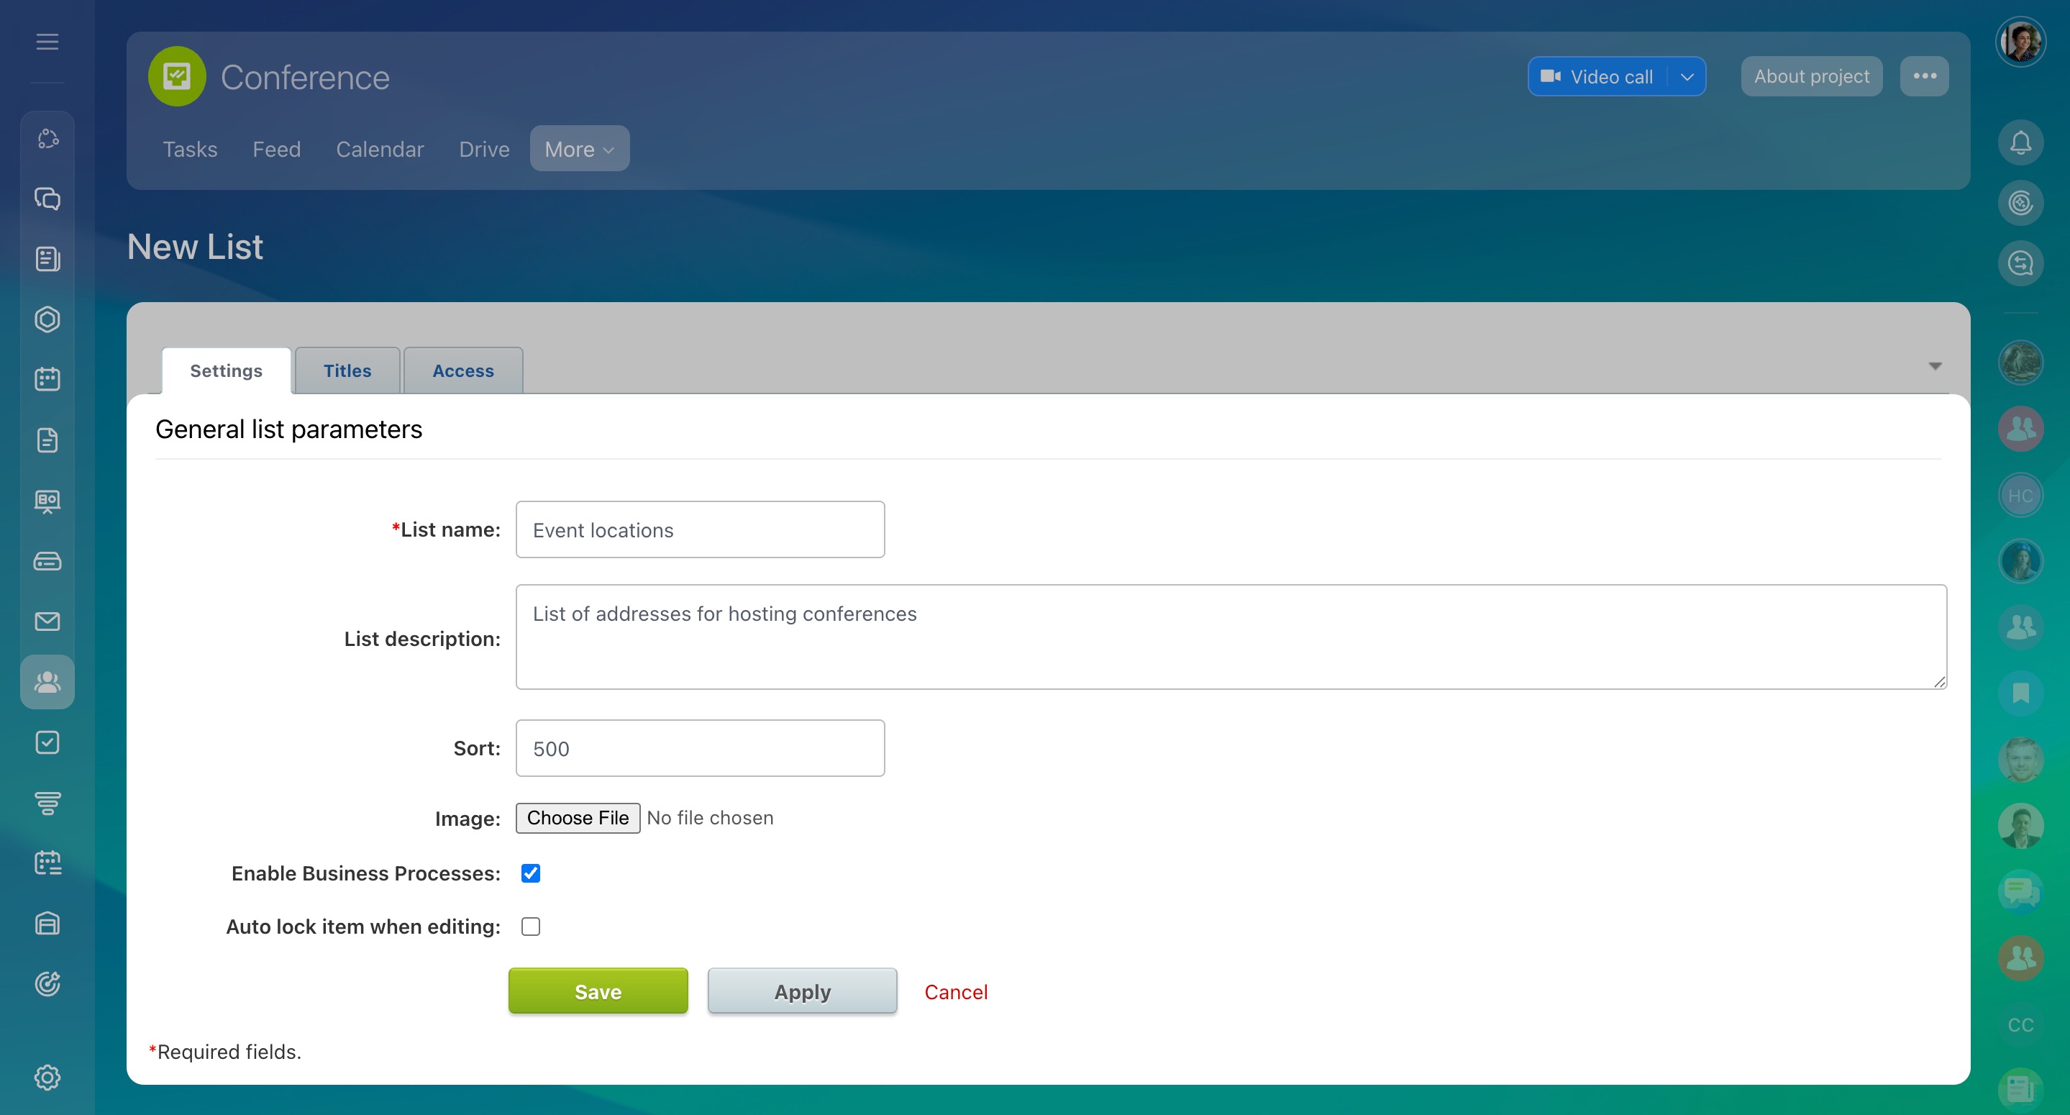Open the Video call dropdown arrow
This screenshot has width=2070, height=1115.
pyautogui.click(x=1687, y=77)
